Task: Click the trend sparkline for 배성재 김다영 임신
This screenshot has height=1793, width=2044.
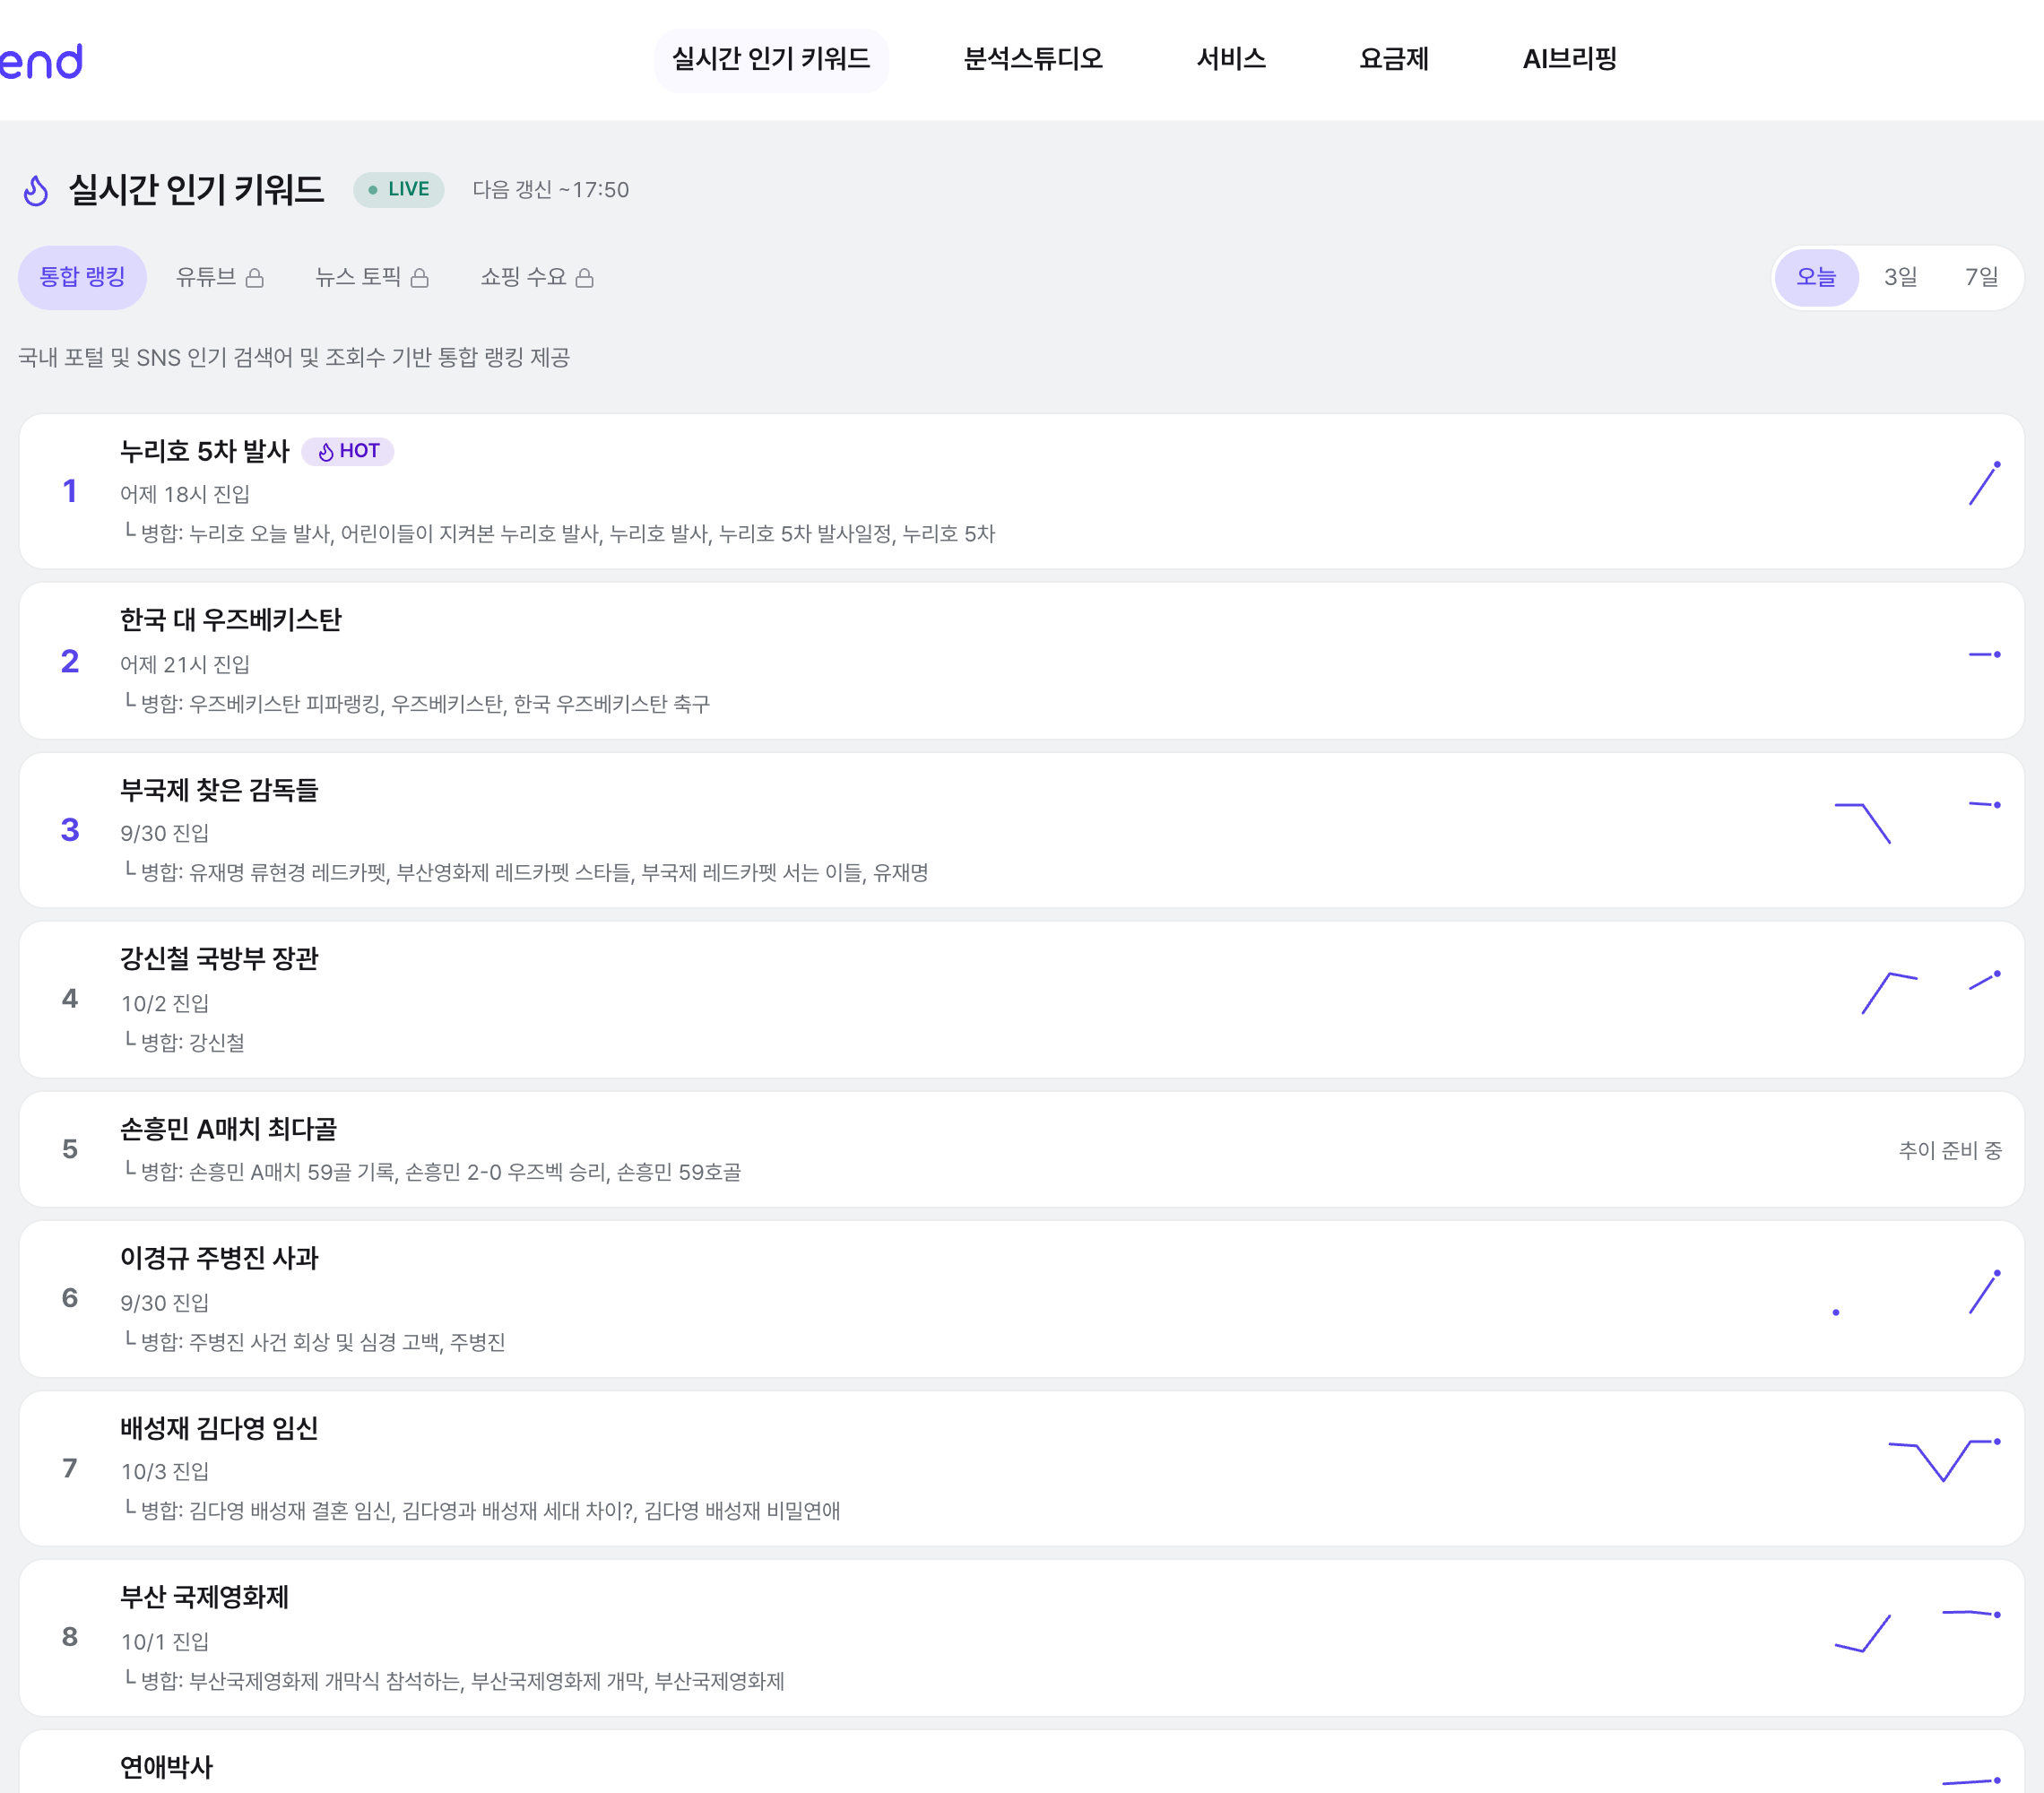Action: 1944,1460
